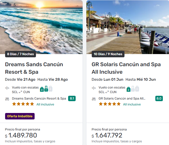Click the airplane icon on GR Solaris card
This screenshot has height=145, width=169.
pos(94,88)
